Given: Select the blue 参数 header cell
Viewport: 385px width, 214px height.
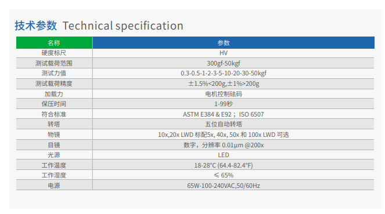Looking at the screenshot, I should coord(233,43).
